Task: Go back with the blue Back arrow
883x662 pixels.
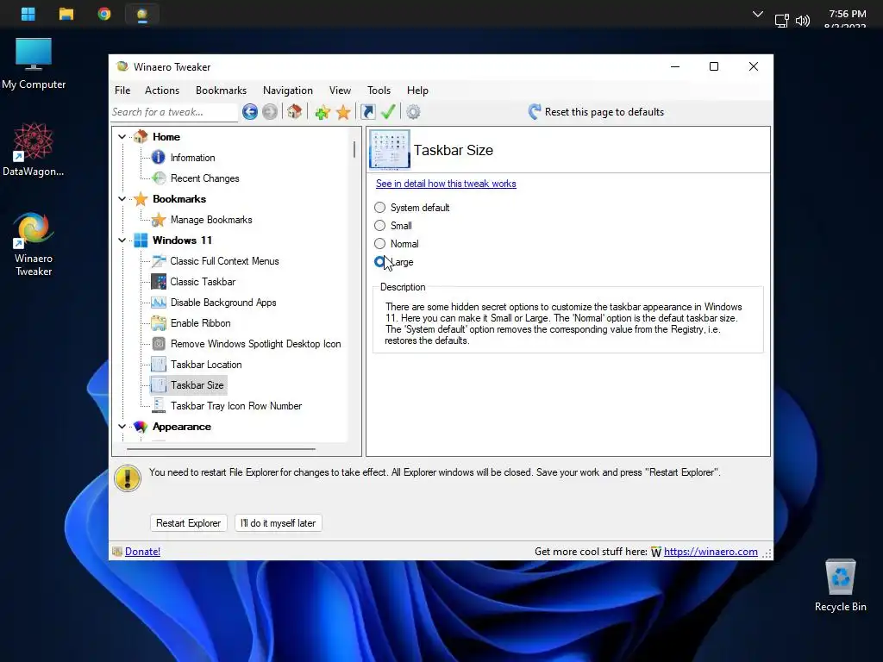Action: pos(250,112)
